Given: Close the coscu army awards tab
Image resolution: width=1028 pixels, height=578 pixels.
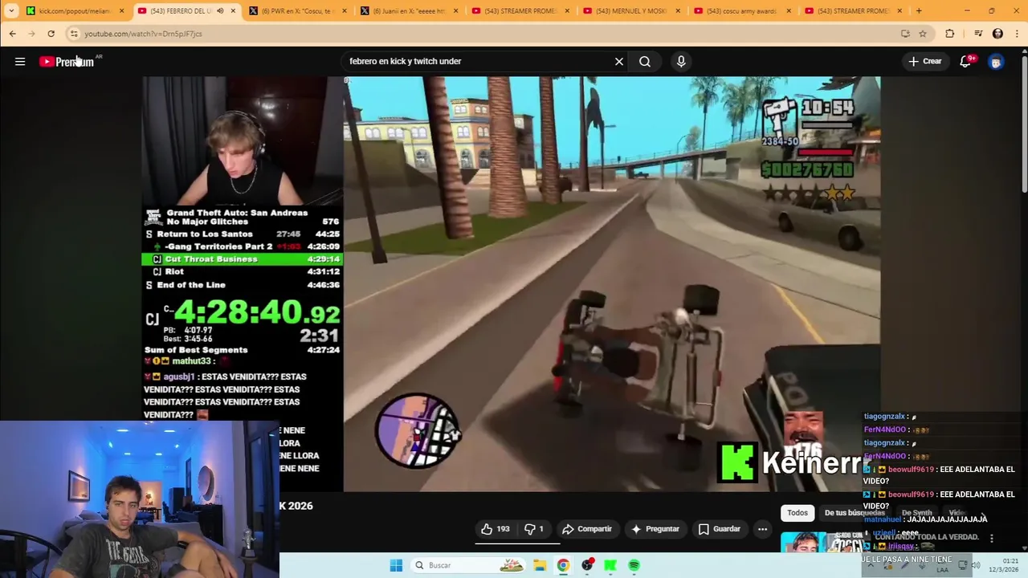Looking at the screenshot, I should click(788, 11).
